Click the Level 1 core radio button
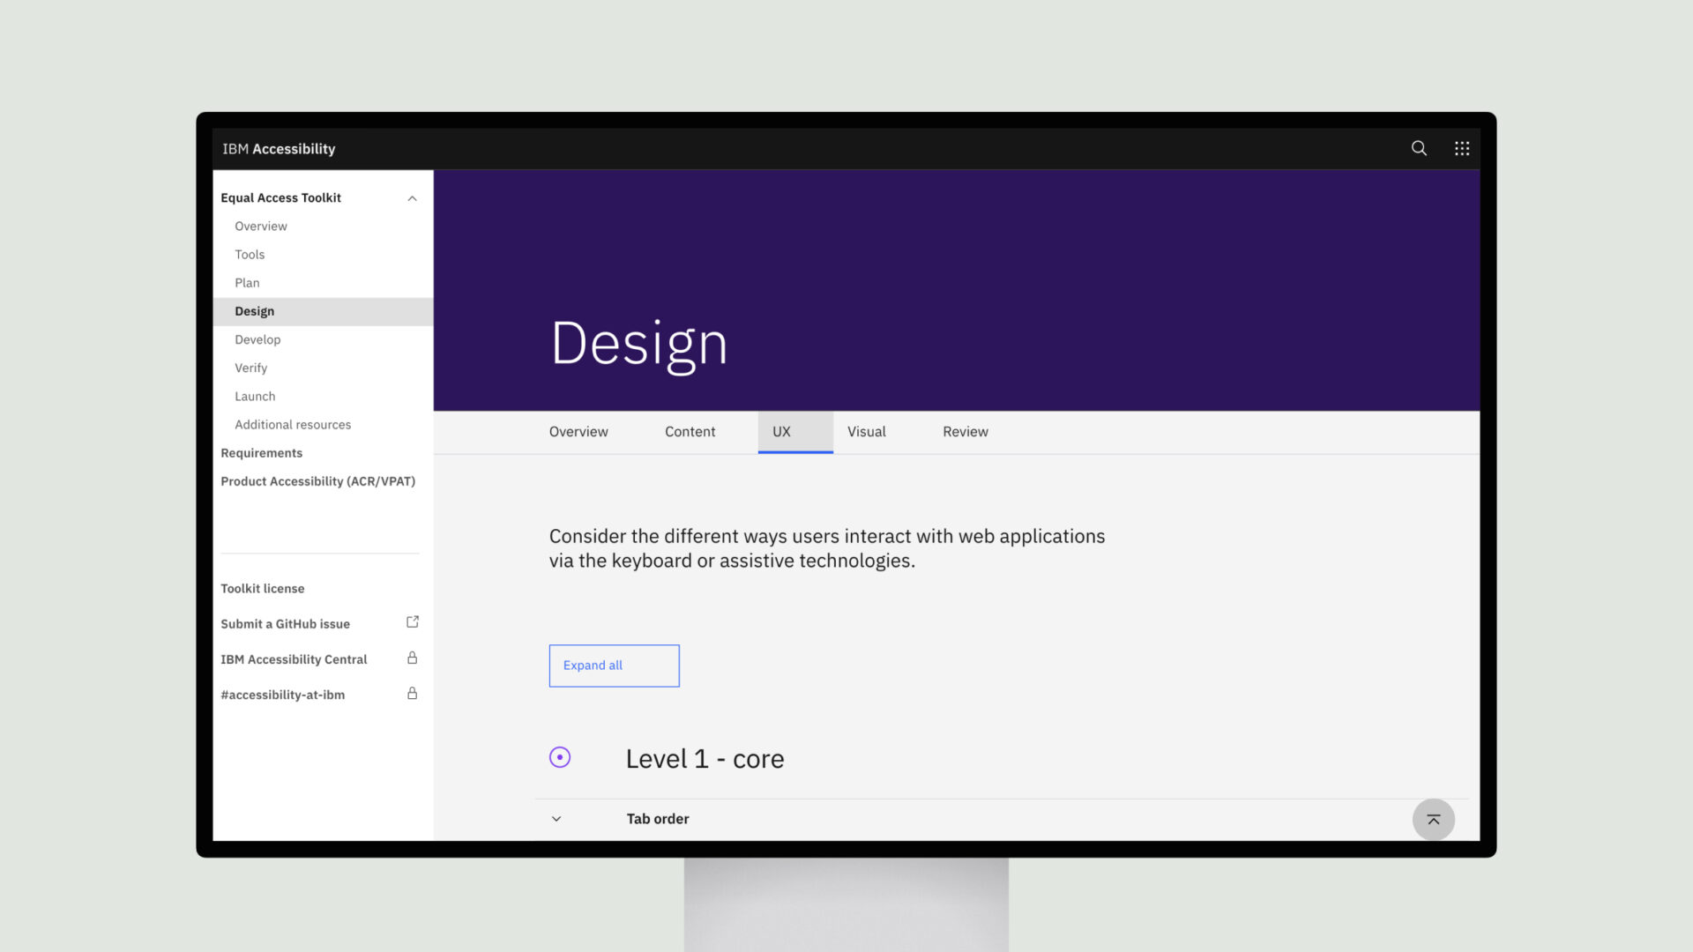This screenshot has width=1693, height=952. pos(559,758)
